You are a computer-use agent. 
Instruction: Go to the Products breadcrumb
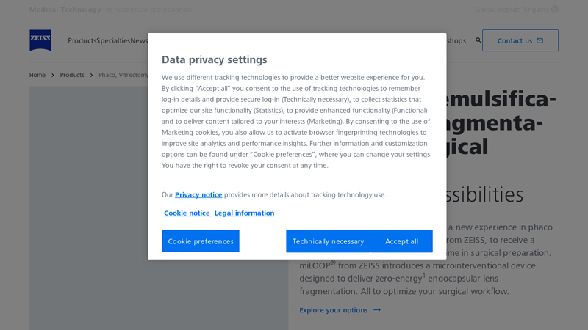pyautogui.click(x=72, y=75)
